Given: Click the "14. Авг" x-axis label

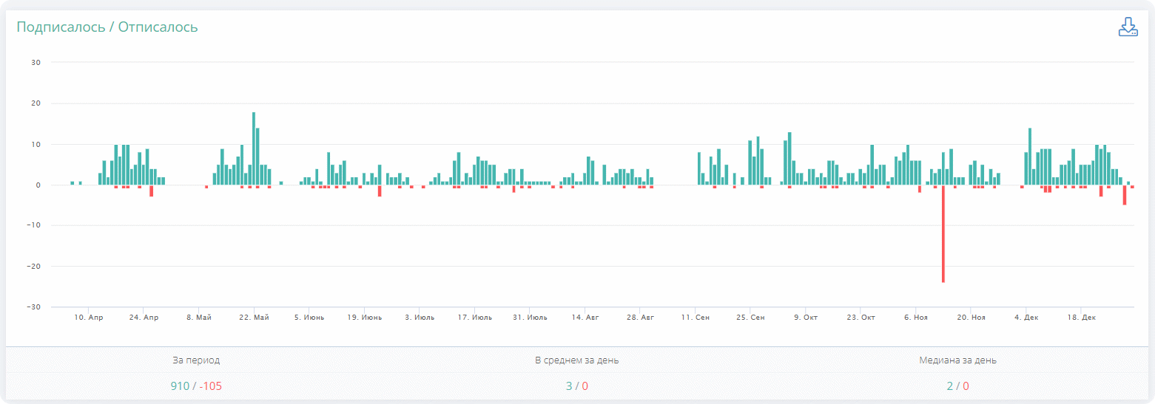Looking at the screenshot, I should coord(585,318).
